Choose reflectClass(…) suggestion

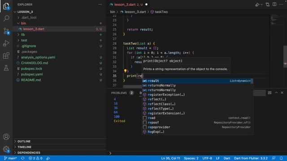click(197, 104)
